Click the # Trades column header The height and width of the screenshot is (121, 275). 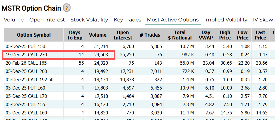tap(150, 35)
